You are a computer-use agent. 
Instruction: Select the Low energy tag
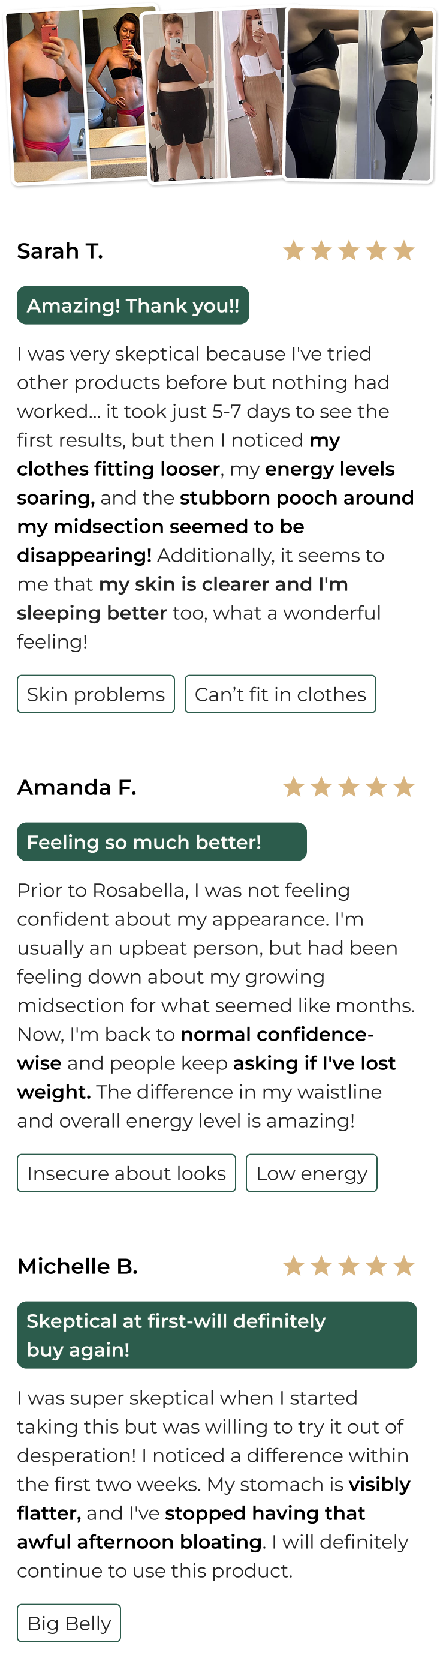click(312, 1173)
